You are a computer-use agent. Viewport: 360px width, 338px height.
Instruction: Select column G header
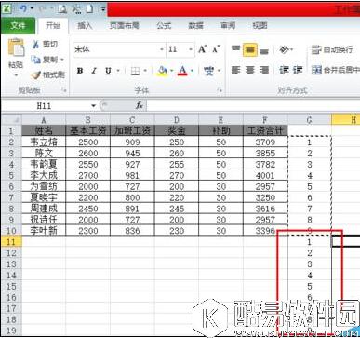point(309,120)
